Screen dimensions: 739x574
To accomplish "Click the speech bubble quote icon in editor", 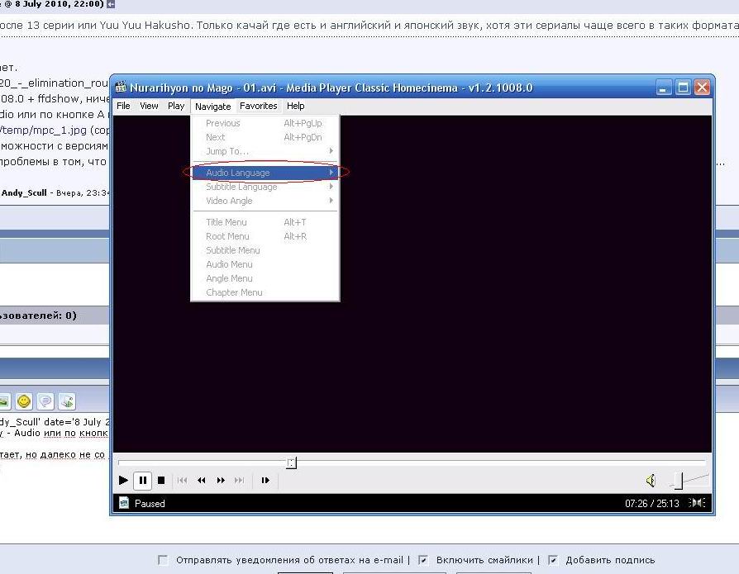I will click(45, 401).
